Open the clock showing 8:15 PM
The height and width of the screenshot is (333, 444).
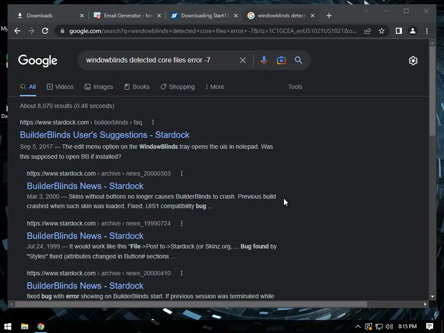[x=407, y=326]
